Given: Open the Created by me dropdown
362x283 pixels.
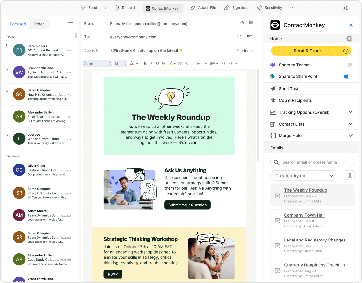Looking at the screenshot, I should click(304, 175).
